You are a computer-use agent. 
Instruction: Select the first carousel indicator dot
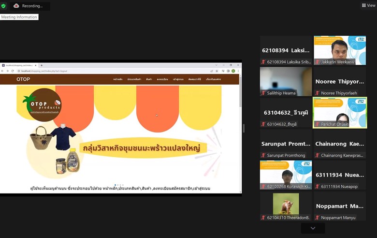pos(115,185)
